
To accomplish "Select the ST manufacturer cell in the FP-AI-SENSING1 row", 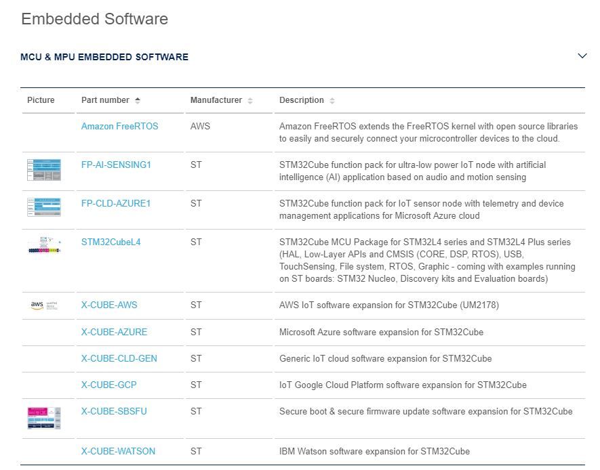I will click(x=196, y=165).
